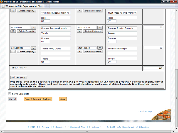This screenshot has width=178, height=133.
Task: Open the Keyboard Tips footer link
Action: (x=78, y=127)
